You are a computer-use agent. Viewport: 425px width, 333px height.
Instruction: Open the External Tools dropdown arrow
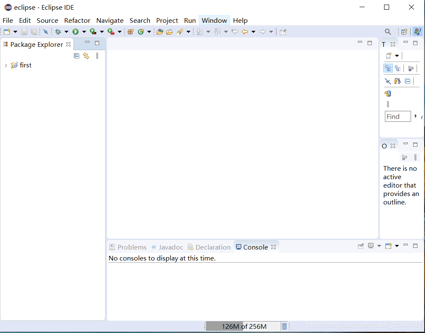[119, 32]
